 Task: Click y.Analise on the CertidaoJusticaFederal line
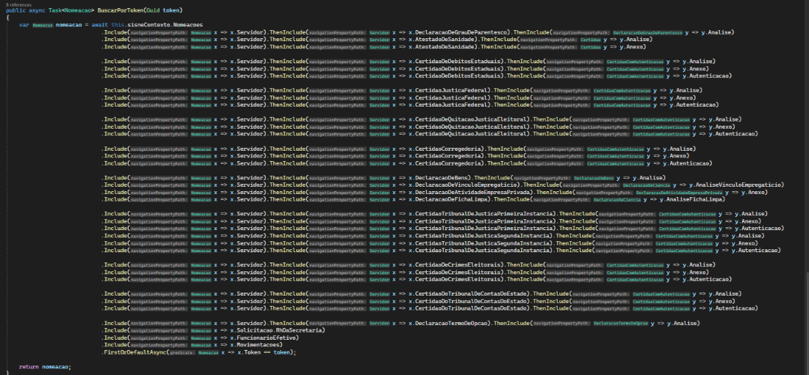686,90
